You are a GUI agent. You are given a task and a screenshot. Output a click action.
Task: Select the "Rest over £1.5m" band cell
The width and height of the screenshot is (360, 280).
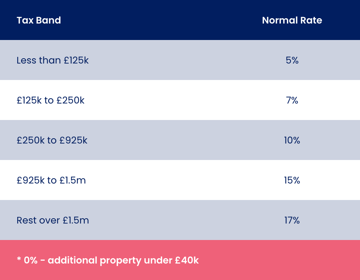(52, 220)
